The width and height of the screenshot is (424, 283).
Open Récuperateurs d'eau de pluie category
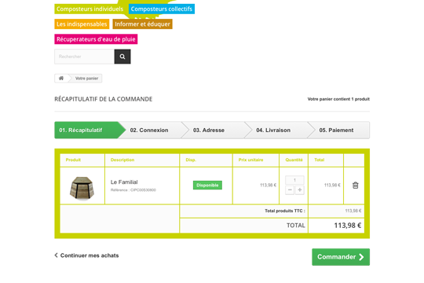pyautogui.click(x=96, y=39)
